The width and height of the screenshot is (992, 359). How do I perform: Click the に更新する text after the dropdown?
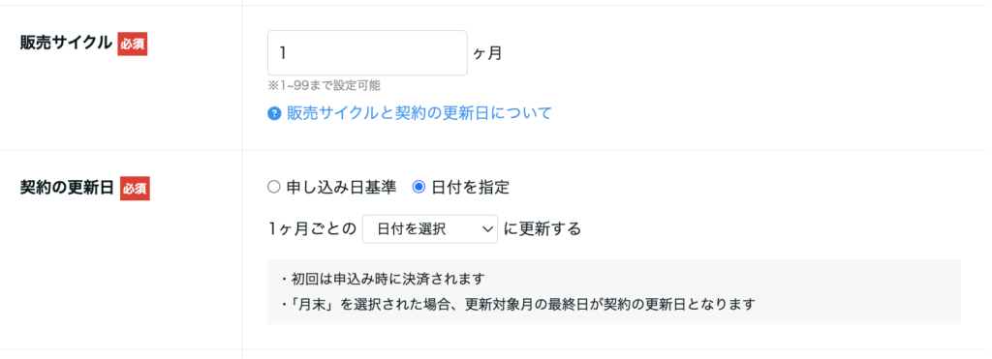coord(542,229)
